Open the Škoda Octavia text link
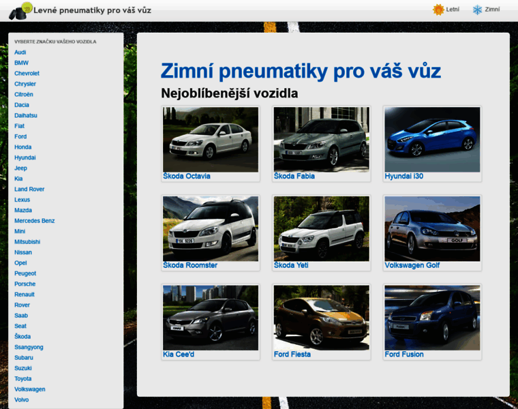Viewport: 518px width, 409px height. point(187,176)
